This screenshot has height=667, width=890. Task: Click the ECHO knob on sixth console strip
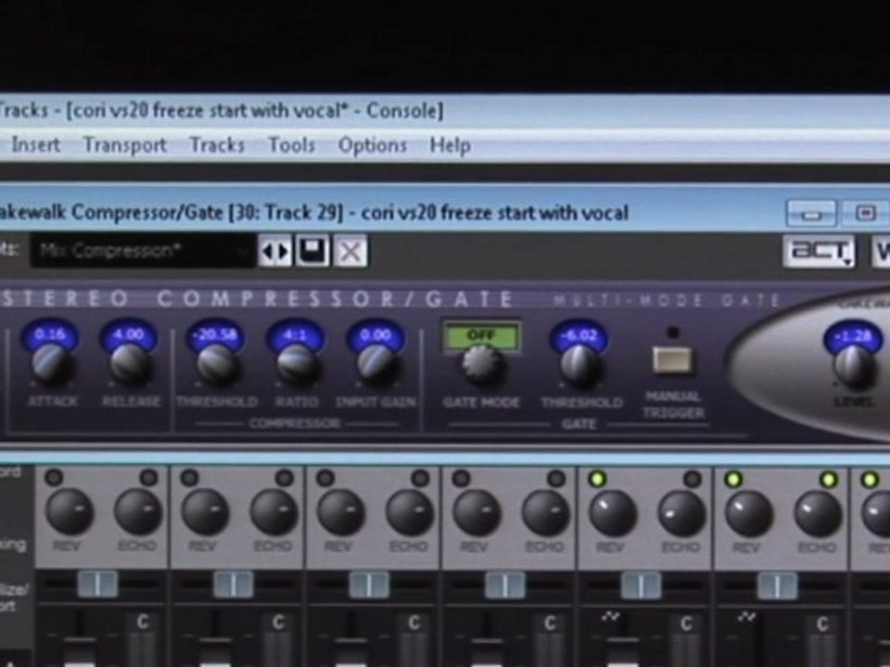(818, 514)
